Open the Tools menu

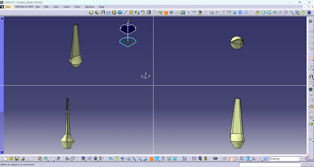77,7
